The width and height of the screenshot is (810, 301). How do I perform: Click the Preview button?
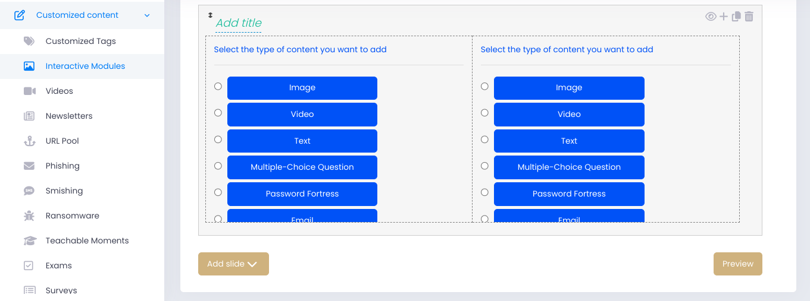pos(738,264)
